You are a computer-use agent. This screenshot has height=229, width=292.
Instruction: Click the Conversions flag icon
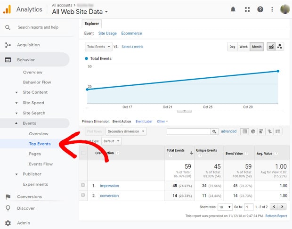(x=8, y=197)
